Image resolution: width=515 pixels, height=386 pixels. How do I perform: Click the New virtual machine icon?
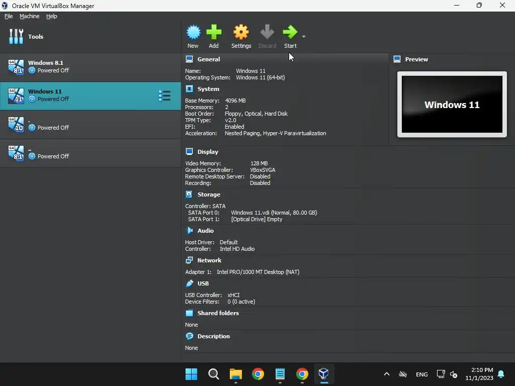(x=193, y=32)
